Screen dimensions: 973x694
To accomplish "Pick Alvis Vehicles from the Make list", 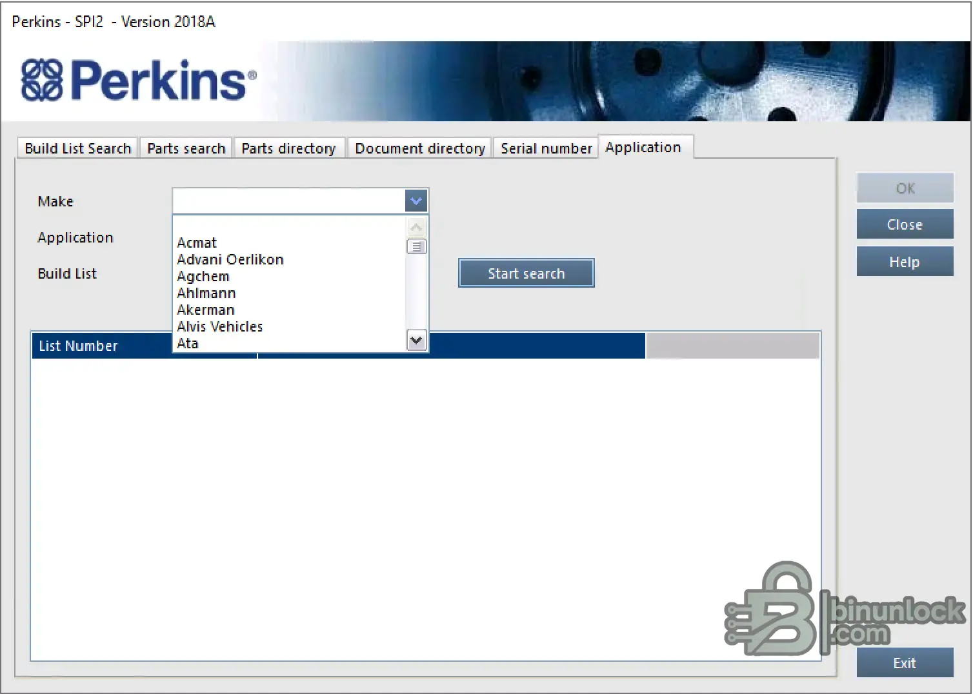I will [290, 326].
